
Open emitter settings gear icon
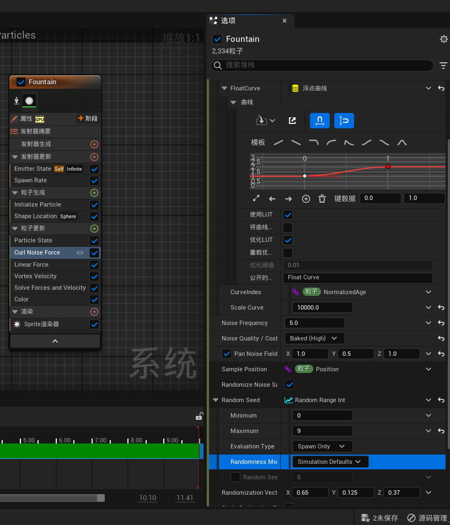[x=443, y=39]
